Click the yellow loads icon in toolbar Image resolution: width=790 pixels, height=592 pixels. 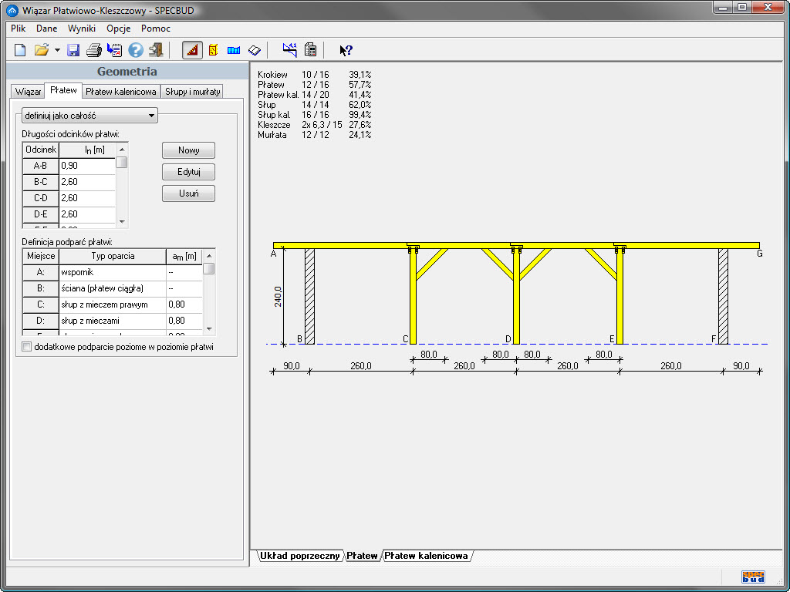point(213,50)
